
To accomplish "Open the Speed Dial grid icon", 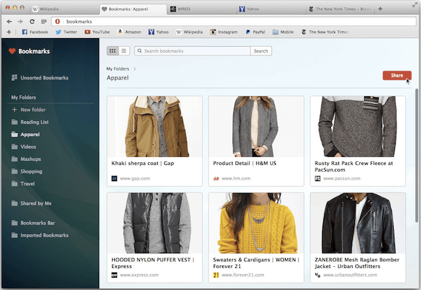I will tap(44, 21).
